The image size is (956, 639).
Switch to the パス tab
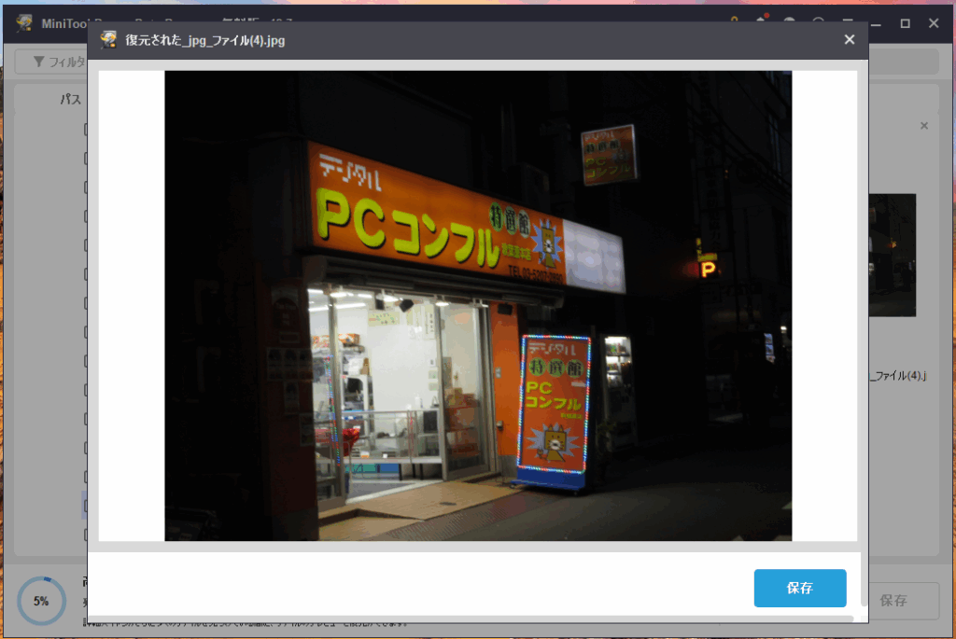71,99
